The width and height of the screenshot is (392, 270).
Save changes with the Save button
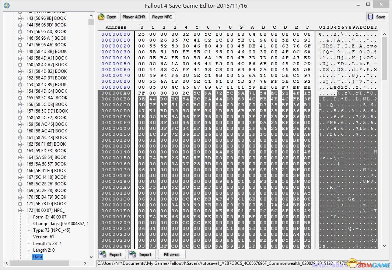point(377,17)
